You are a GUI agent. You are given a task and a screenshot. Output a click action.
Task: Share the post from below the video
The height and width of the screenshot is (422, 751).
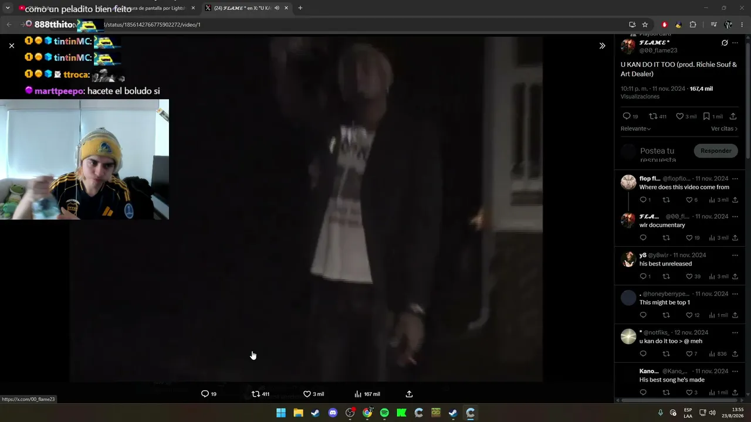[x=409, y=394]
